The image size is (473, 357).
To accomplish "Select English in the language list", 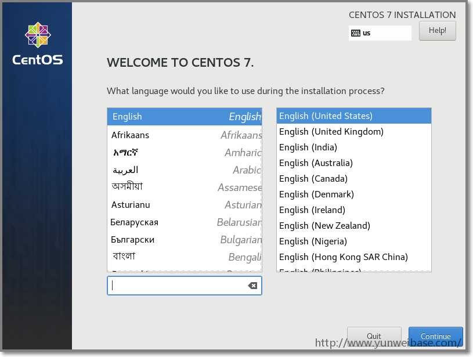I will [185, 117].
